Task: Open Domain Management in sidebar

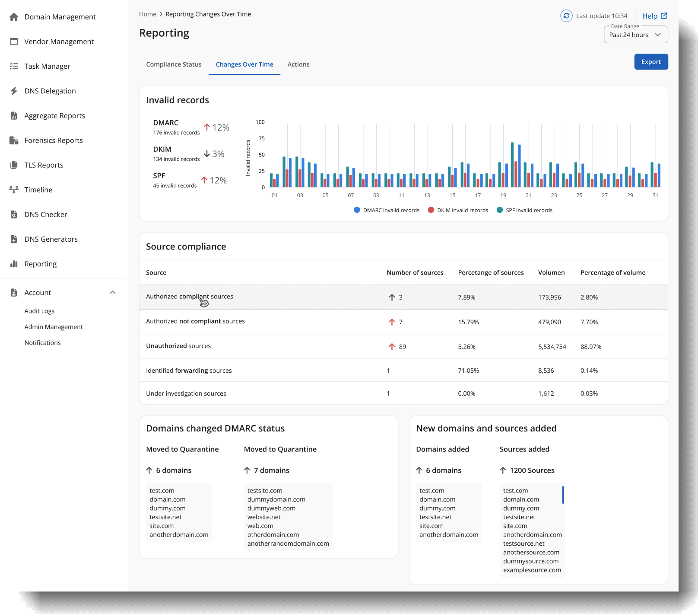Action: pyautogui.click(x=60, y=17)
